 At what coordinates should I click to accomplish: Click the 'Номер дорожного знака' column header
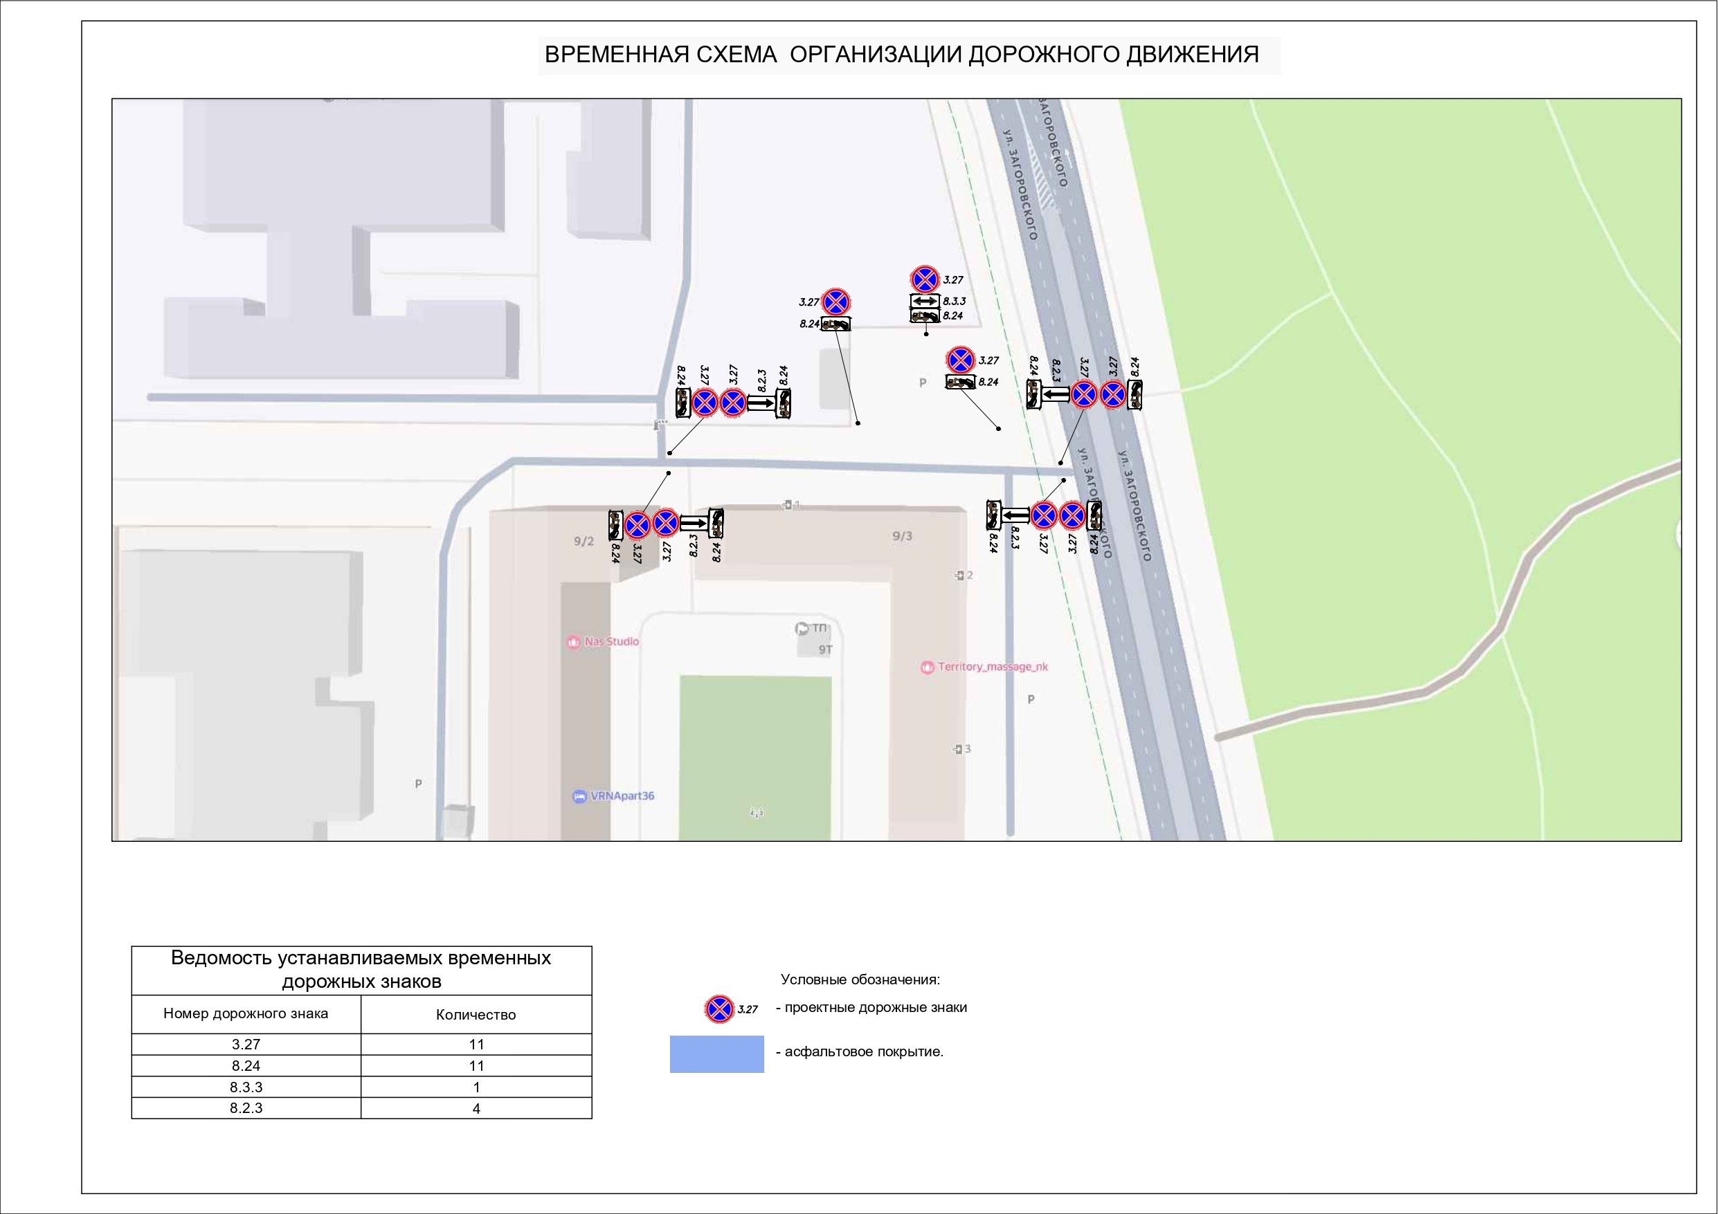pos(246,1014)
